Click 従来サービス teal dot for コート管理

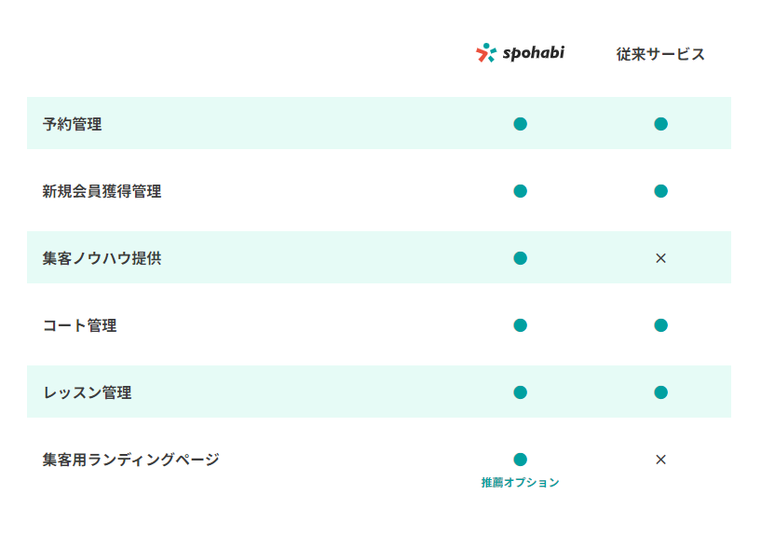tap(660, 325)
